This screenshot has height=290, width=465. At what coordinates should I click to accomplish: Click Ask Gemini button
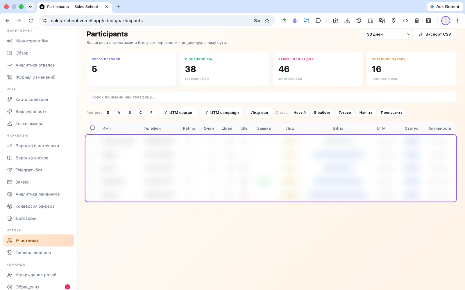click(x=444, y=7)
